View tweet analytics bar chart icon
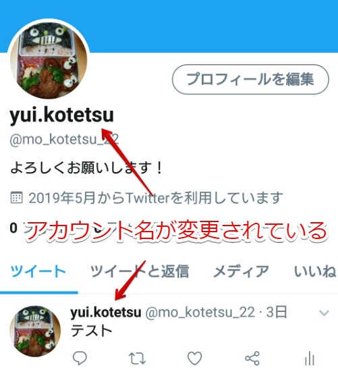 [x=310, y=359]
